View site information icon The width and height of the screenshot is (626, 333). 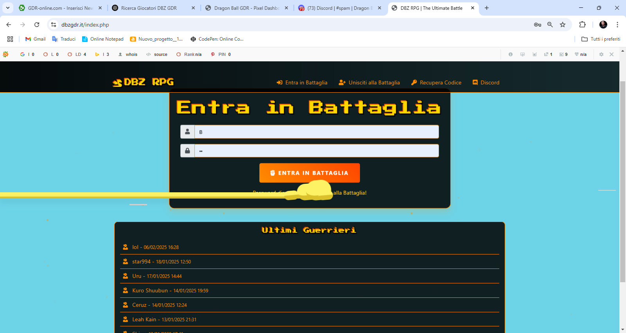pos(54,25)
